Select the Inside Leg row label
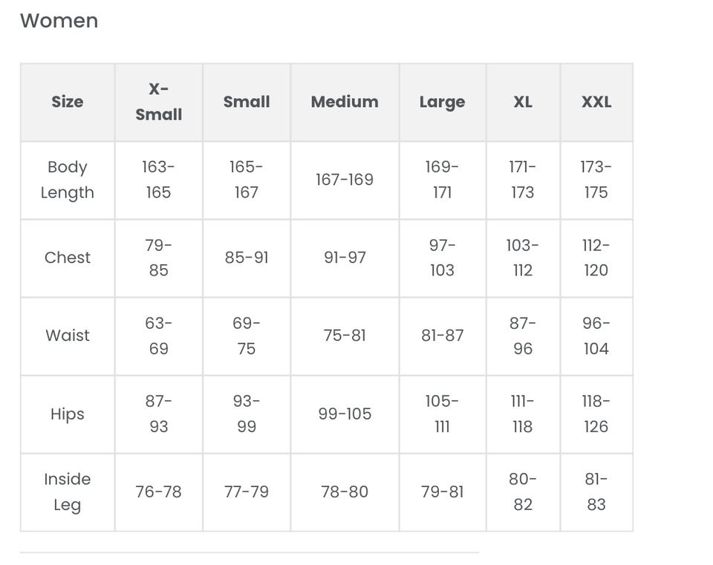713x565 pixels. click(67, 491)
